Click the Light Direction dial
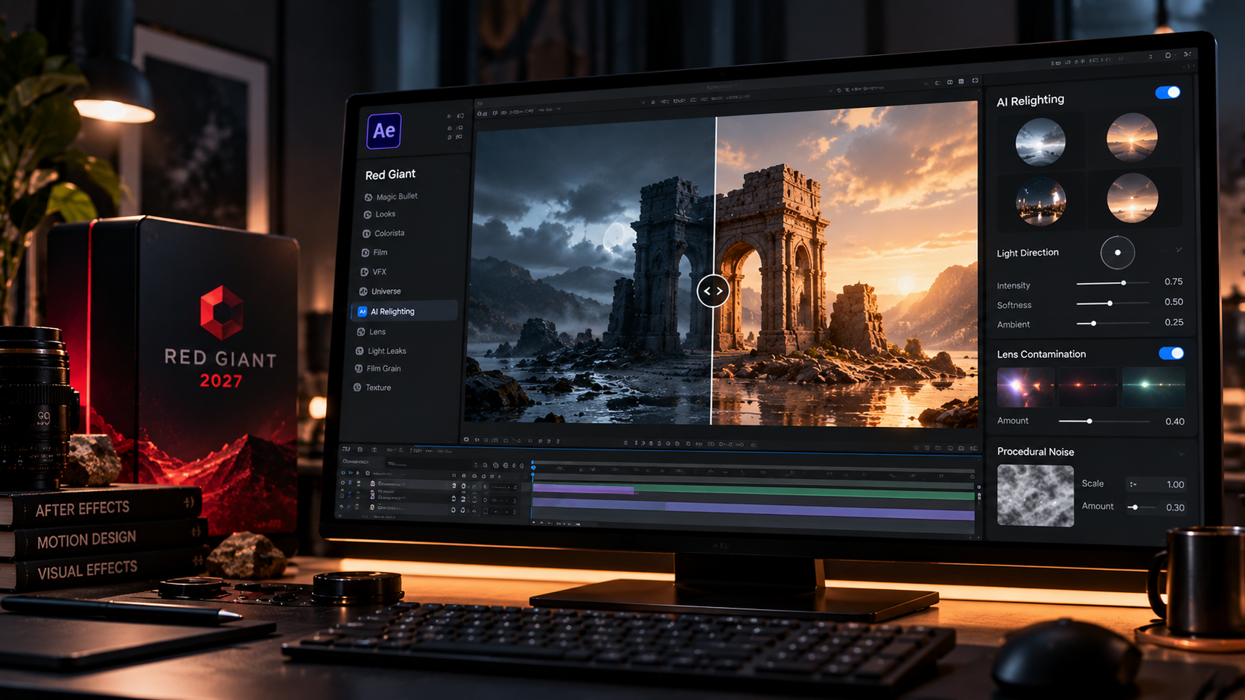 click(x=1118, y=253)
